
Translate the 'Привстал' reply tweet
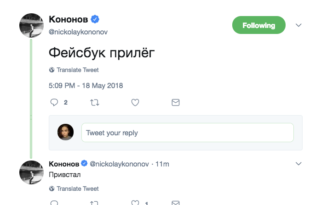(x=77, y=188)
